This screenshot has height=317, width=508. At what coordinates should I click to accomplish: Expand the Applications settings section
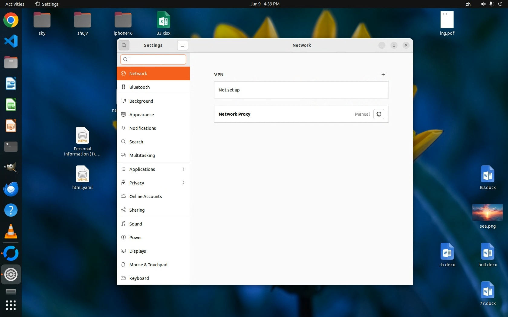pos(153,169)
